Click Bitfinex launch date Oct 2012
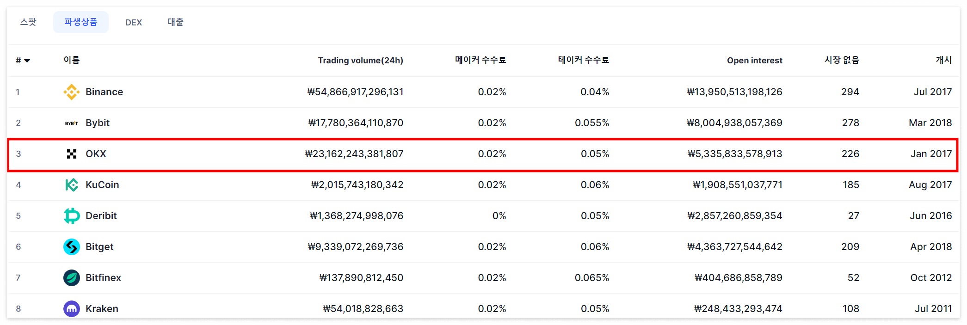The height and width of the screenshot is (325, 967). (931, 278)
